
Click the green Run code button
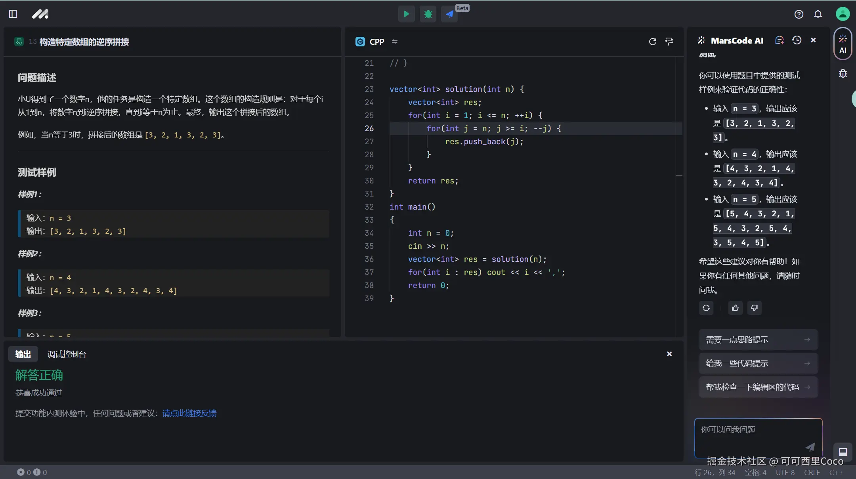(406, 14)
